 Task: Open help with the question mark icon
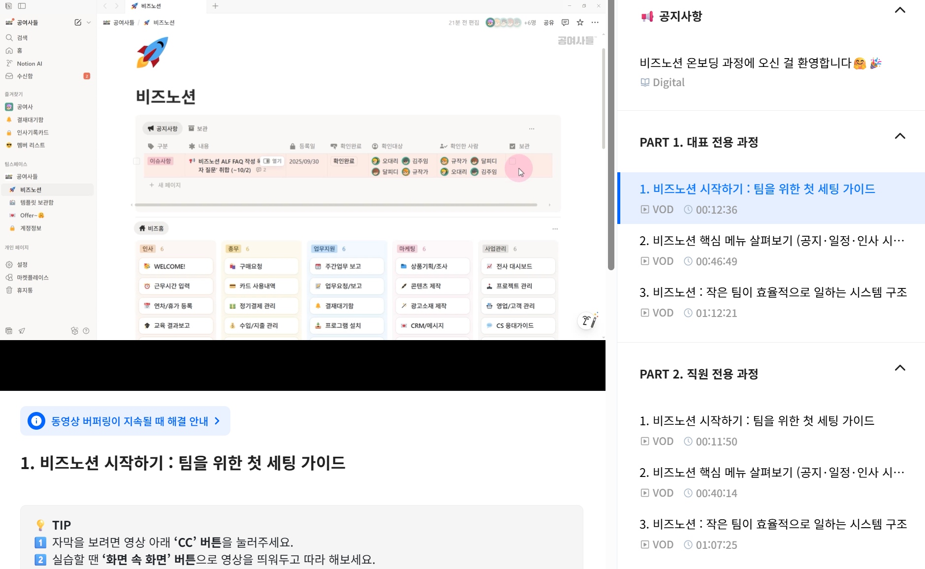(86, 331)
